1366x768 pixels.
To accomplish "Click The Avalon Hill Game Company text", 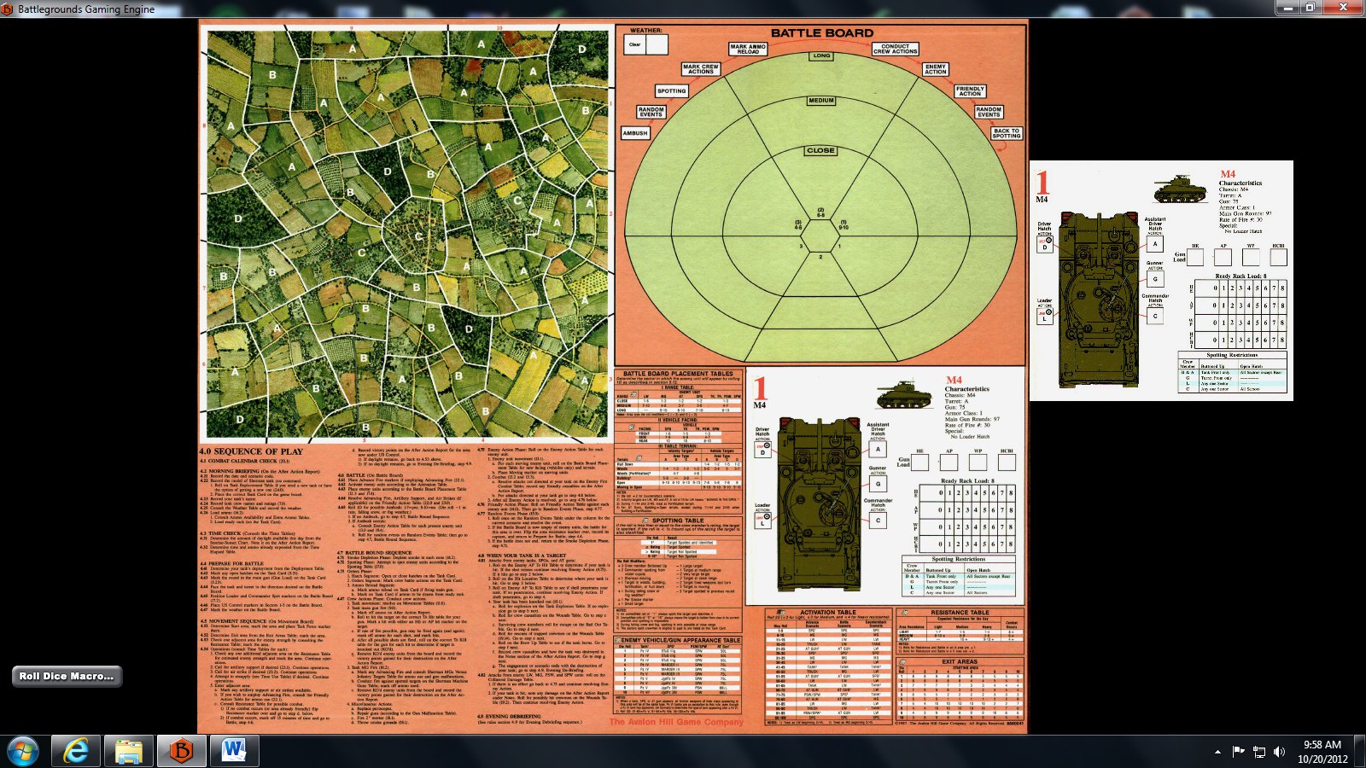I will pos(676,722).
